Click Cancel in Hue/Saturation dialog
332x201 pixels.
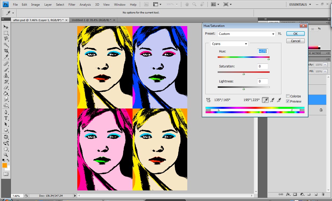coord(295,41)
